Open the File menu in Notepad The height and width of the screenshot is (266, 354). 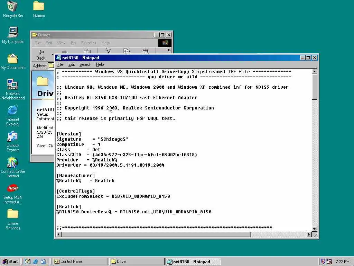pyautogui.click(x=60, y=64)
